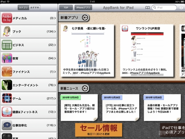Image resolution: width=185 pixels, height=139 pixels.
Task: Switch to the おすすめ segment
Action: click(x=35, y=7)
